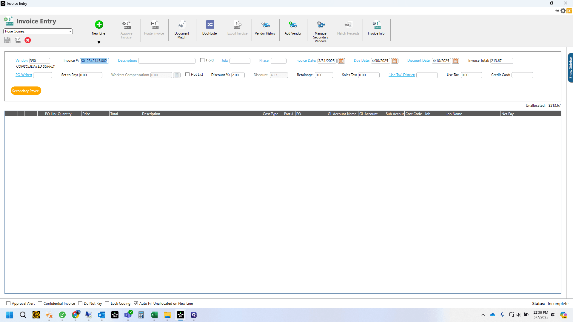This screenshot has height=322, width=573.
Task: Enable the Approval Alert checkbox
Action: point(8,304)
